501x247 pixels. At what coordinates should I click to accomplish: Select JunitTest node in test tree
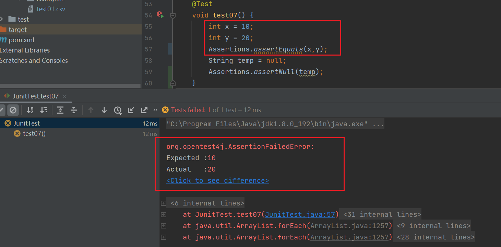pyautogui.click(x=80, y=123)
